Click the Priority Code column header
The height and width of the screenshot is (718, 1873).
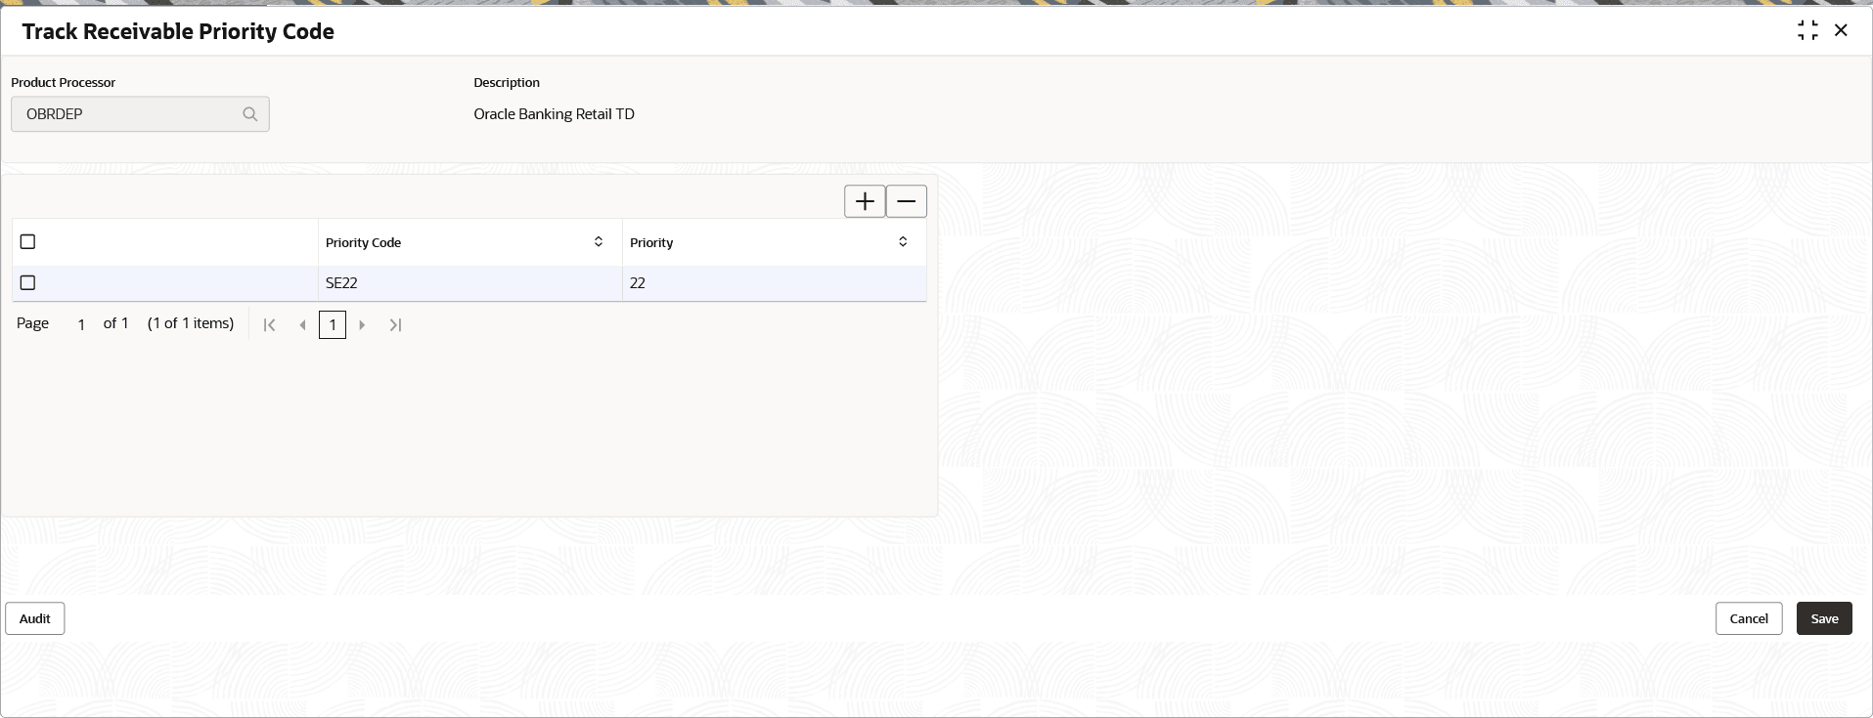[x=470, y=242]
